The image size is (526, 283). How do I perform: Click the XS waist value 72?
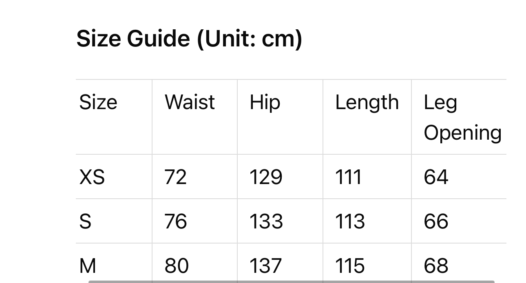pyautogui.click(x=175, y=177)
